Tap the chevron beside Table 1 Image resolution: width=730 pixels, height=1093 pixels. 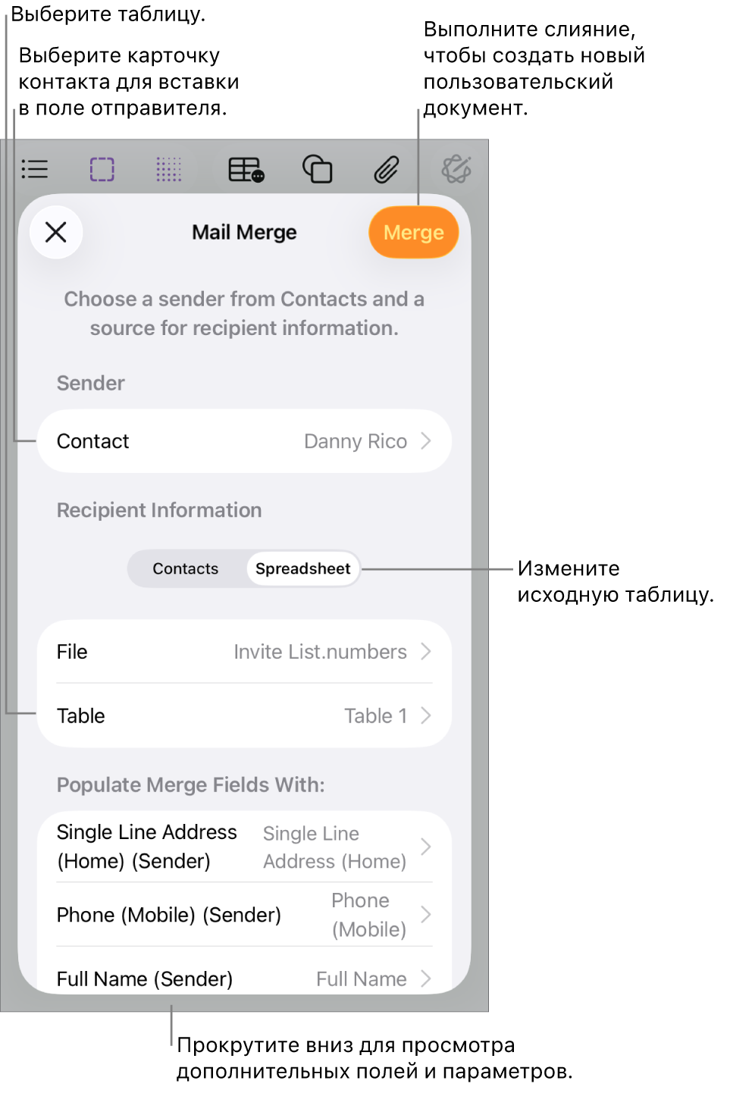point(426,716)
